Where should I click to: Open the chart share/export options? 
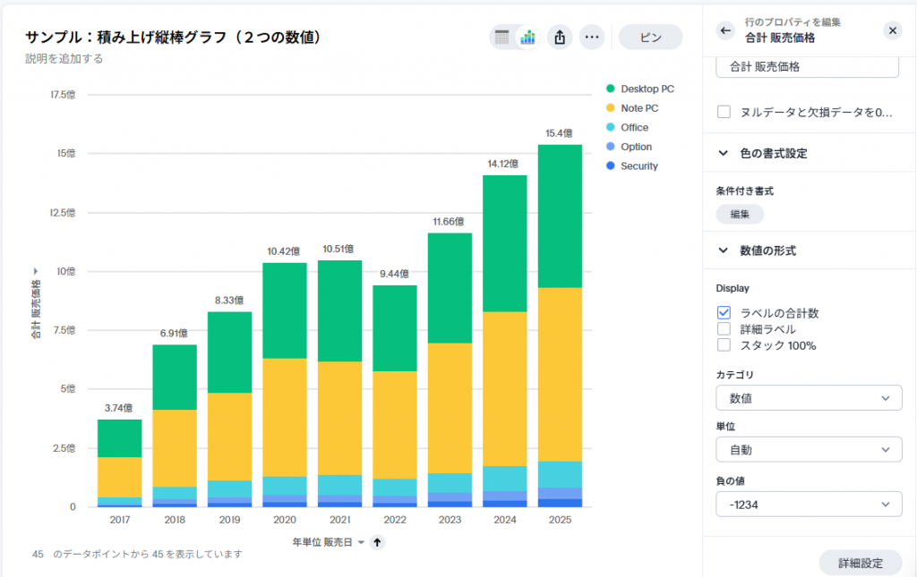pos(559,38)
